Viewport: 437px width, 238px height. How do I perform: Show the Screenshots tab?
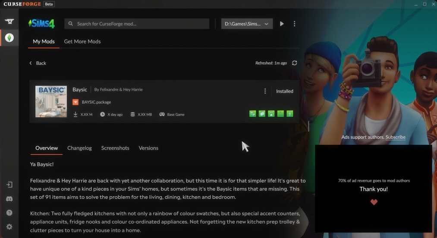click(x=115, y=148)
